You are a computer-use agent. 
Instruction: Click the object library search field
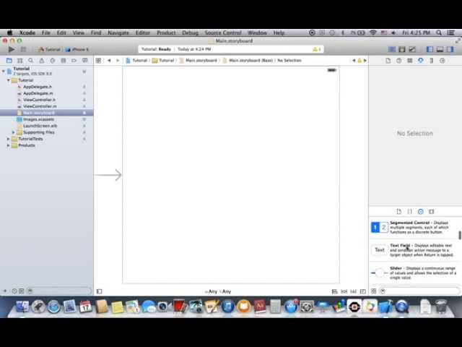pyautogui.click(x=419, y=291)
